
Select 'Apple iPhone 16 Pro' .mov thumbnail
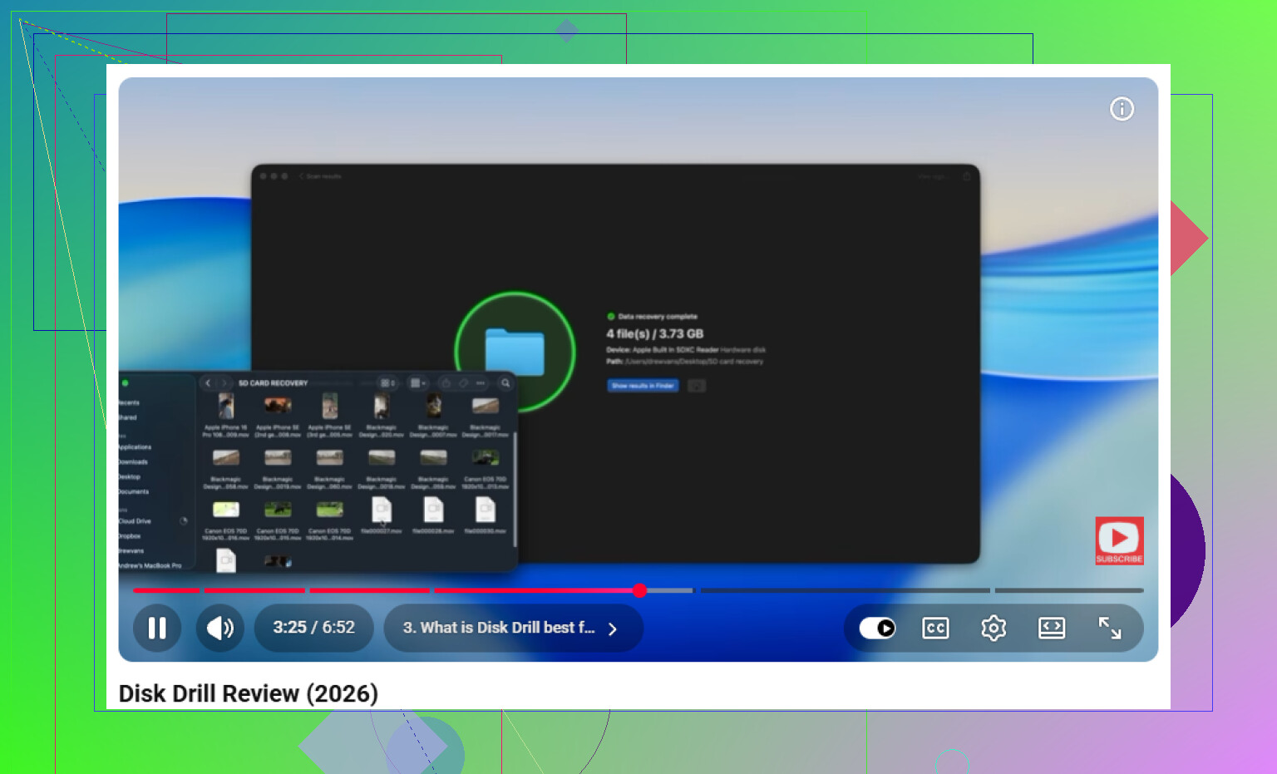coord(226,406)
